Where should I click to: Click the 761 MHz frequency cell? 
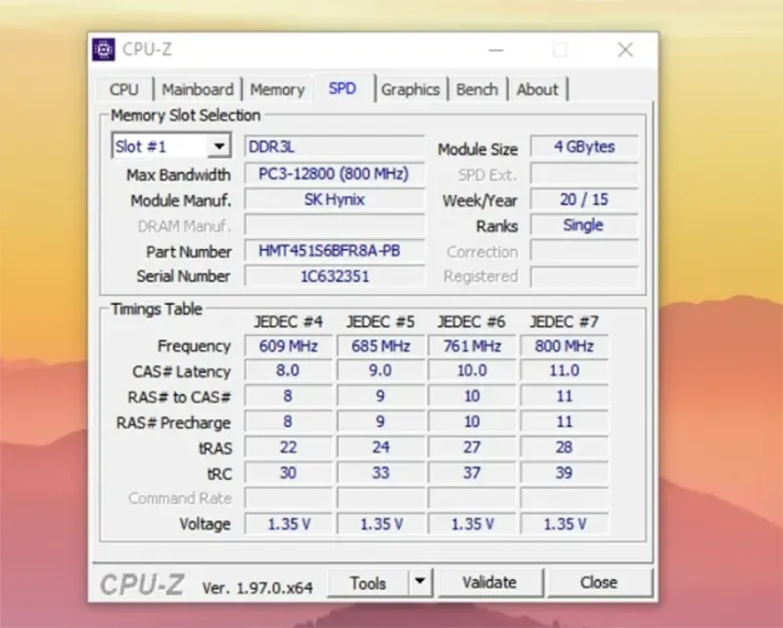click(x=473, y=346)
